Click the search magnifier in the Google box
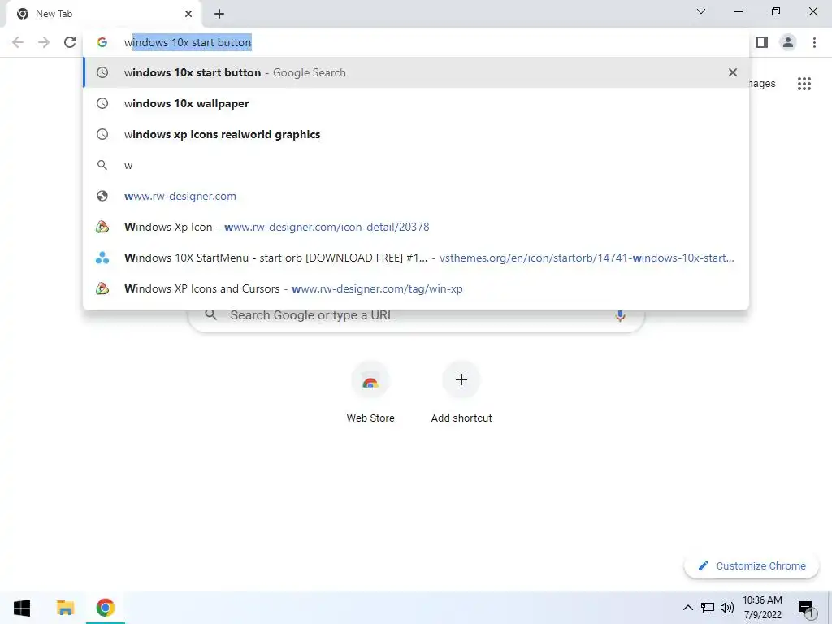Viewport: 832px width, 624px height. (210, 315)
